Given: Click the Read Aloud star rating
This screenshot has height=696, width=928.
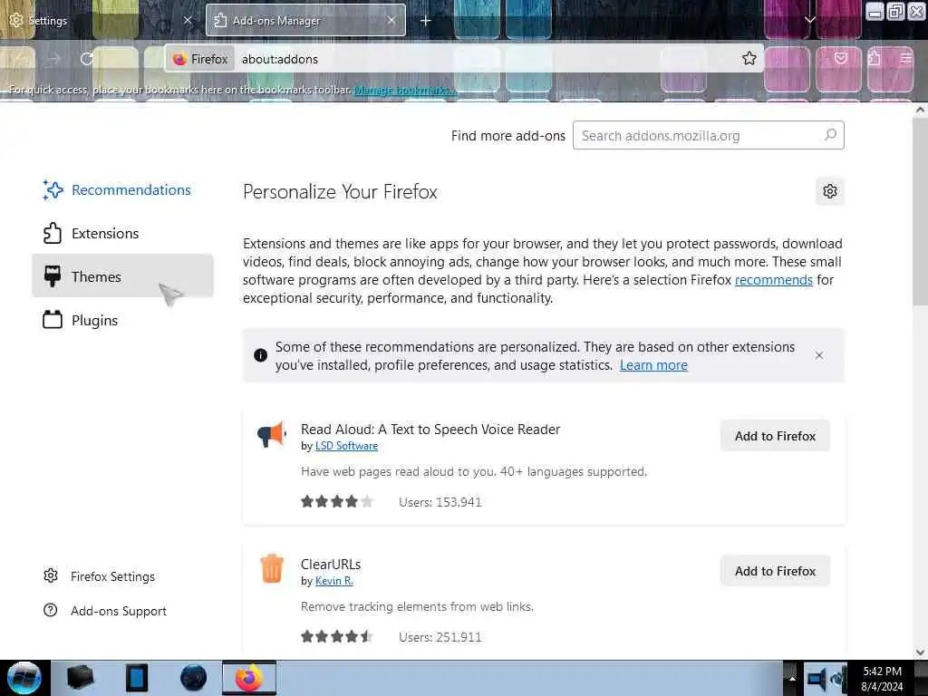Looking at the screenshot, I should point(337,502).
